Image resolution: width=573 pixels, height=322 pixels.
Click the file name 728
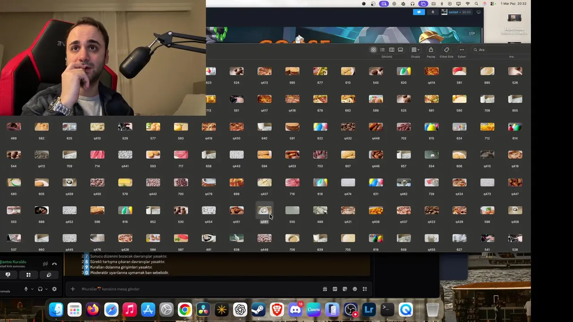coord(432,194)
